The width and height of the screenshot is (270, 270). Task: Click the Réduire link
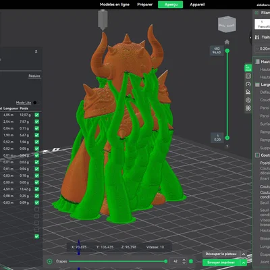[x=34, y=76]
